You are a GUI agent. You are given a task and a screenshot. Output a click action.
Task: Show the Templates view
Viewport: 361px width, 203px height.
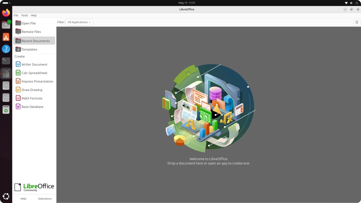pyautogui.click(x=34, y=49)
